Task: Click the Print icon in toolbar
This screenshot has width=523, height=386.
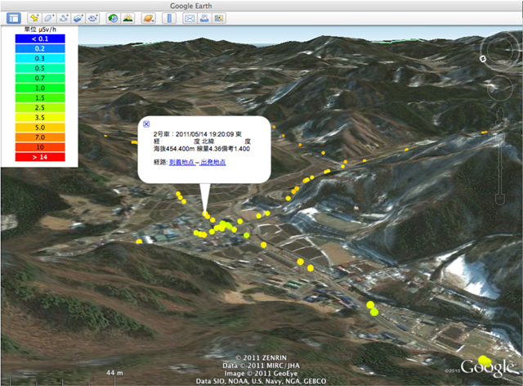Action: (203, 17)
